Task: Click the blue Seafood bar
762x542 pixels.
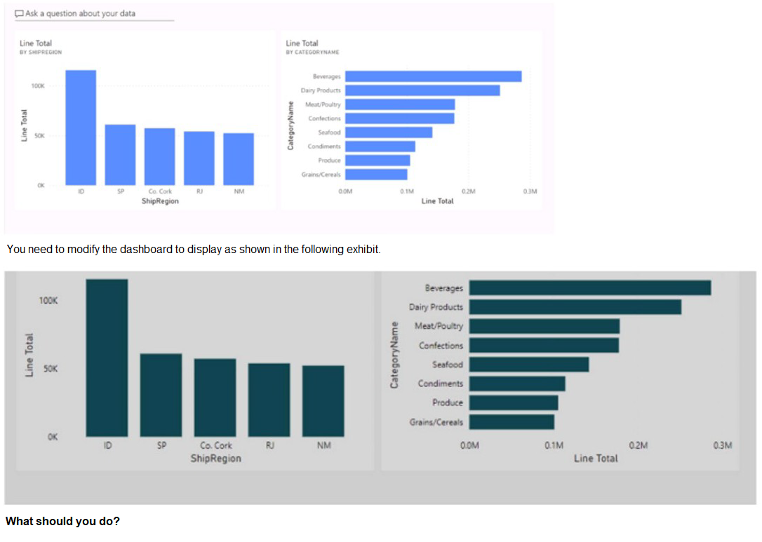Action: pyautogui.click(x=389, y=133)
